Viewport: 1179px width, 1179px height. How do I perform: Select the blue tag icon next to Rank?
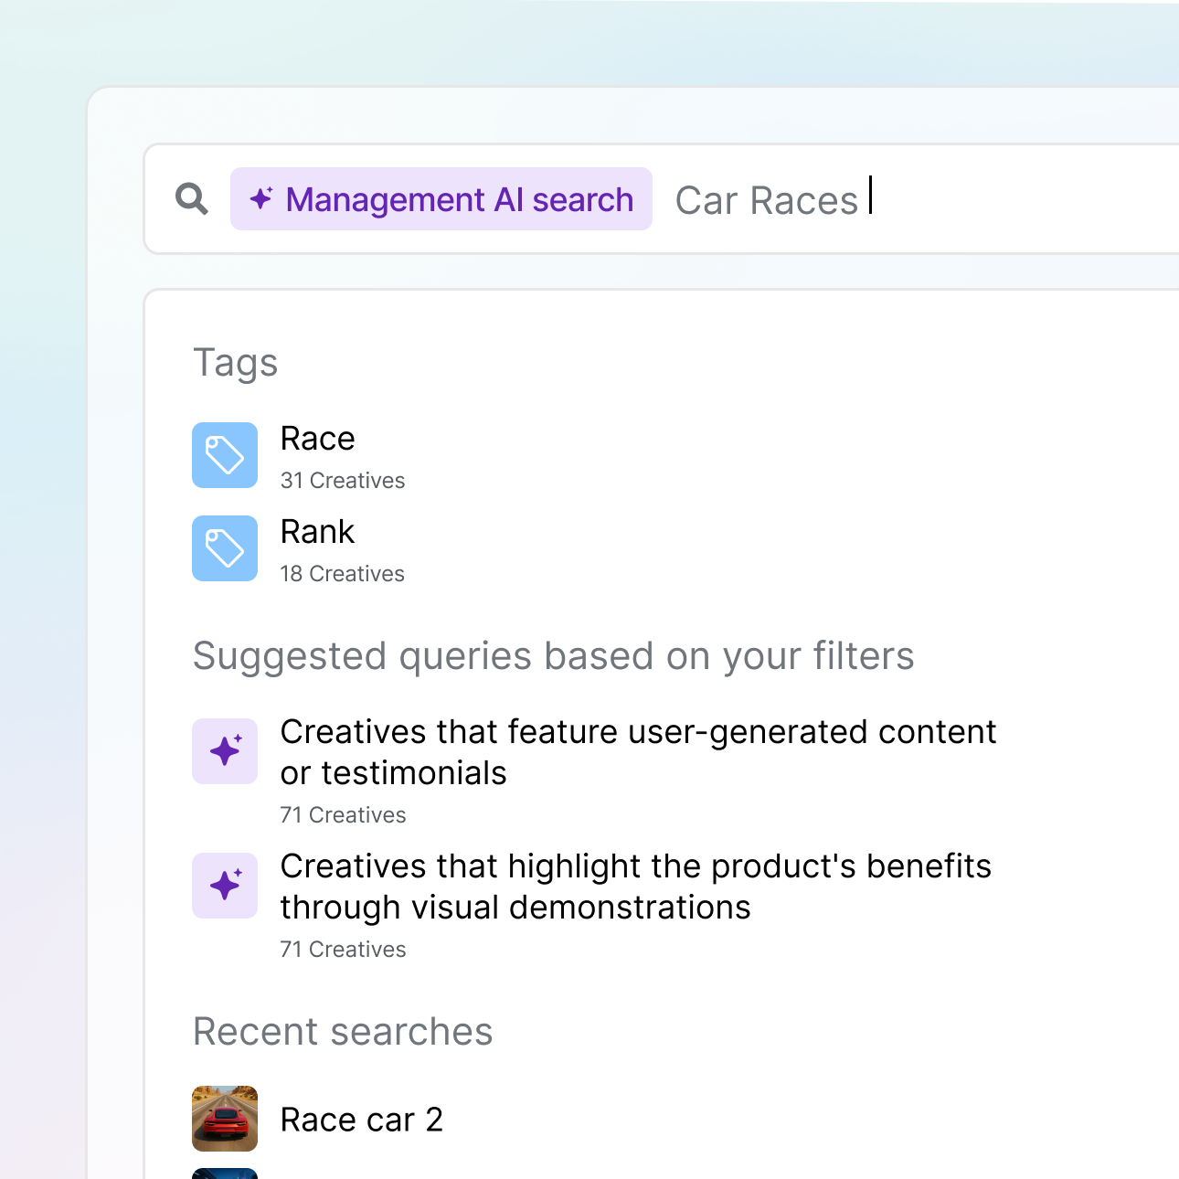click(225, 548)
